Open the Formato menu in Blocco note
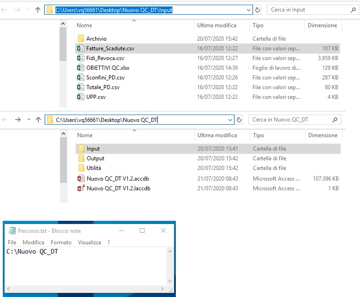 61,242
